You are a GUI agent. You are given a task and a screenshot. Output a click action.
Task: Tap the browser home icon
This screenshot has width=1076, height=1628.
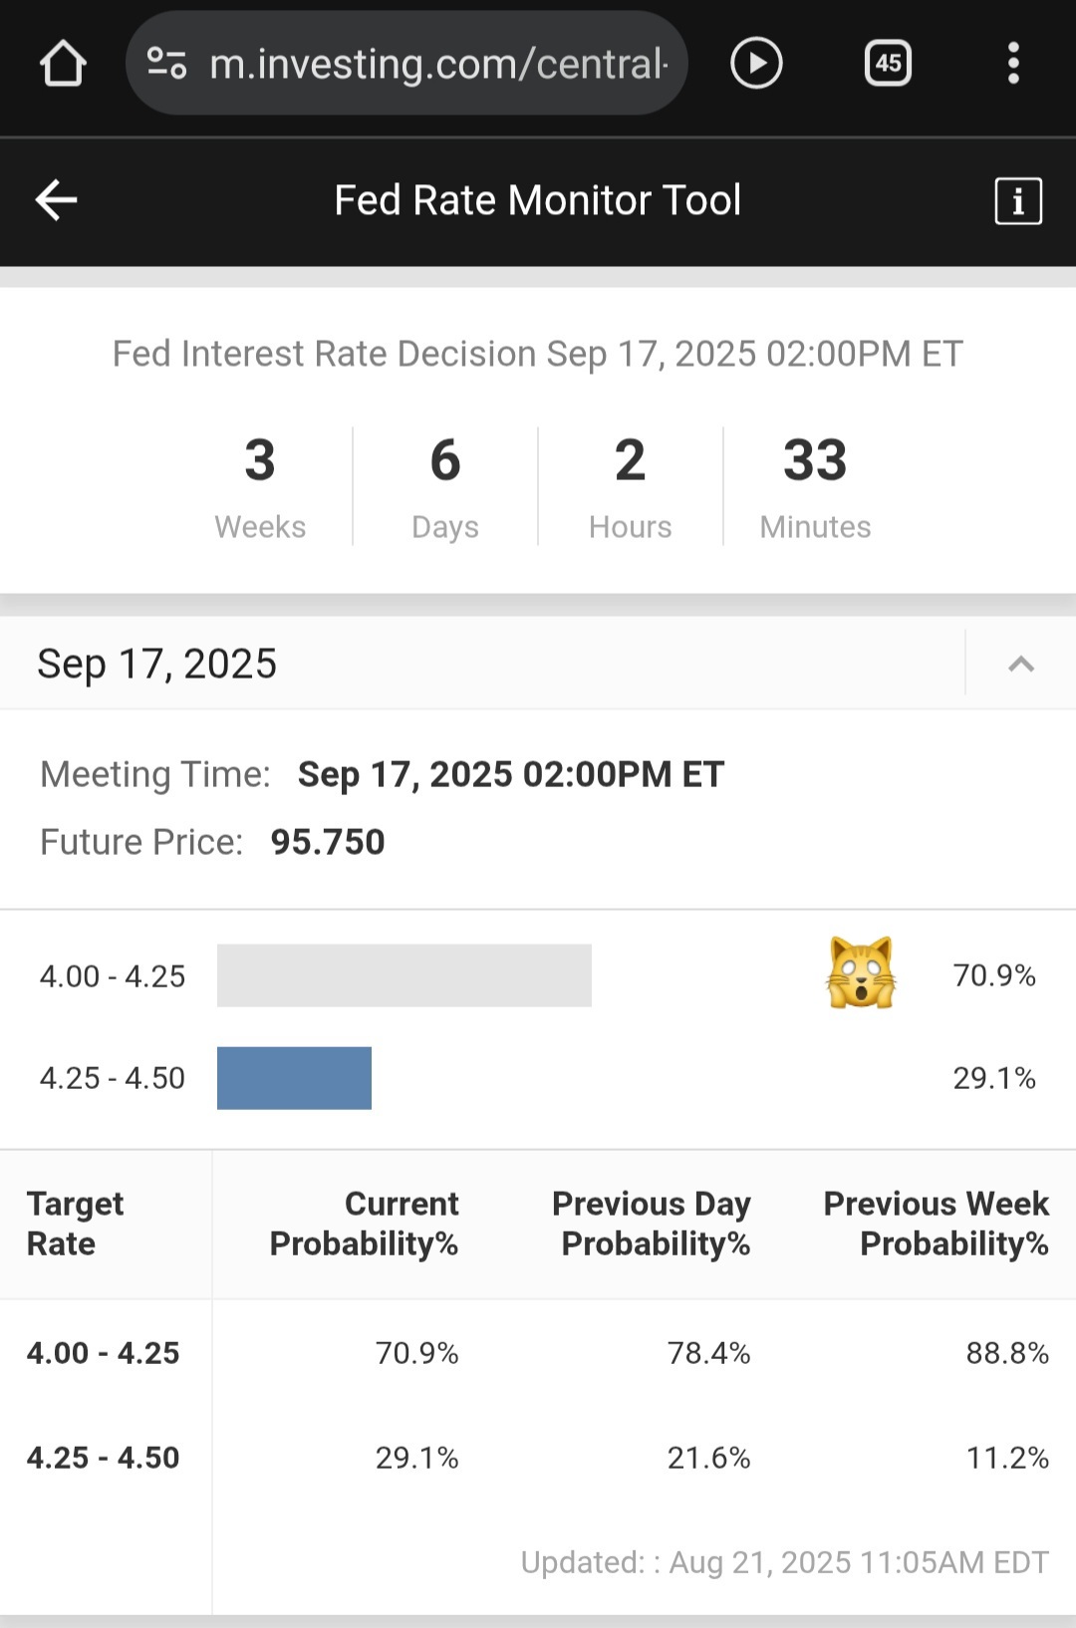(x=63, y=64)
